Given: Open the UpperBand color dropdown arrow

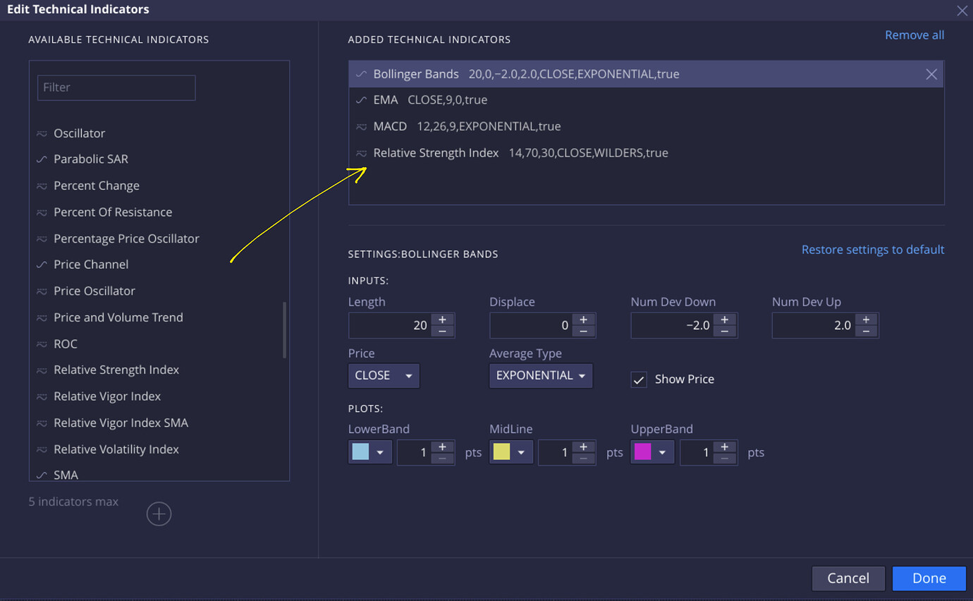Looking at the screenshot, I should point(663,452).
